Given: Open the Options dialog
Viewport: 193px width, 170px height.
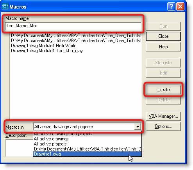Looking at the screenshot, I should click(x=163, y=126).
